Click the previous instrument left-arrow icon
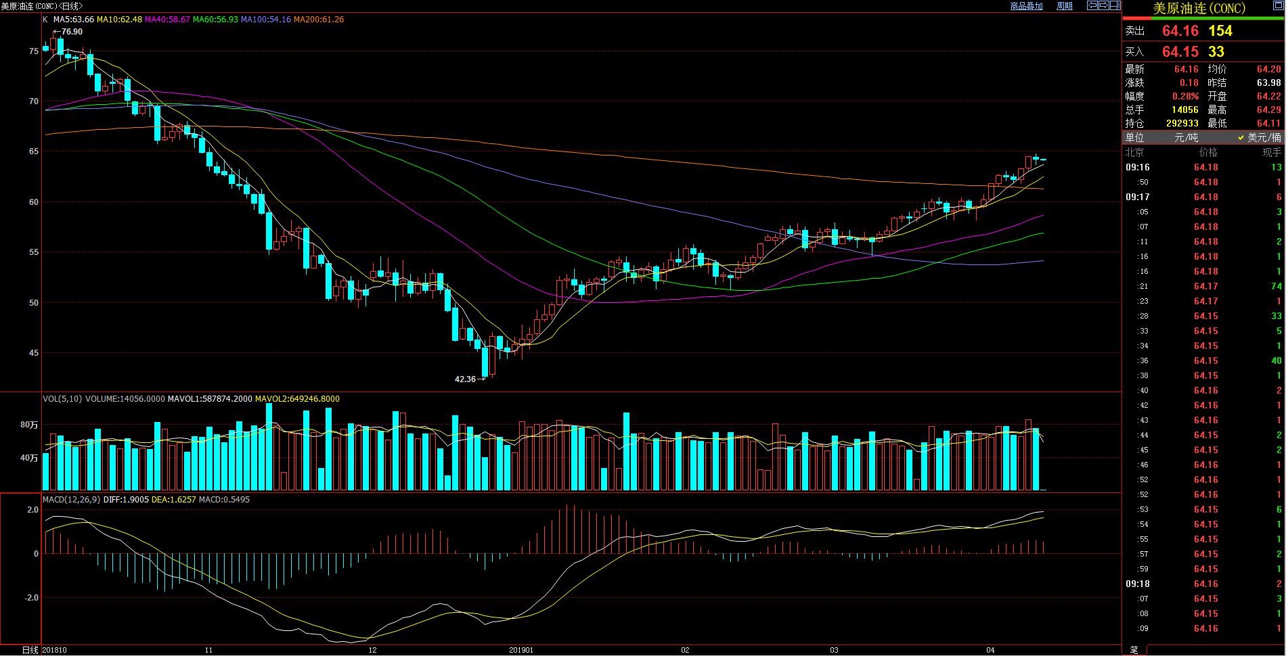 click(x=1092, y=5)
